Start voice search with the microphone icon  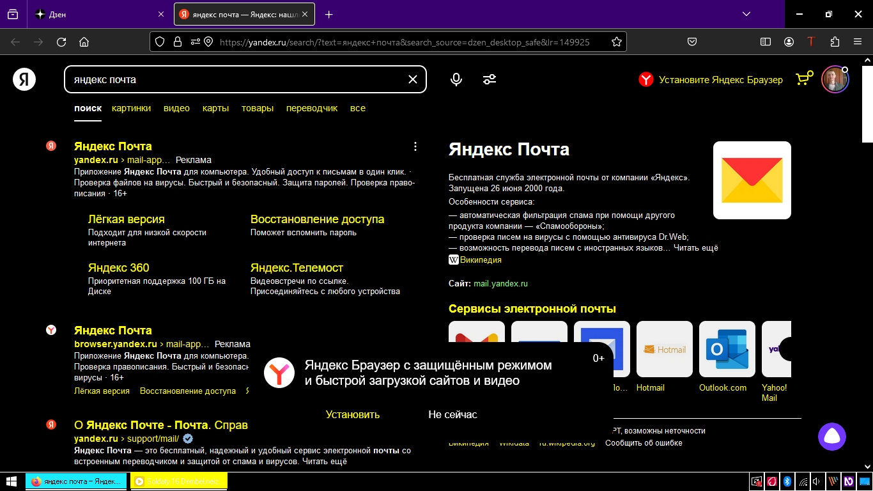click(x=456, y=79)
